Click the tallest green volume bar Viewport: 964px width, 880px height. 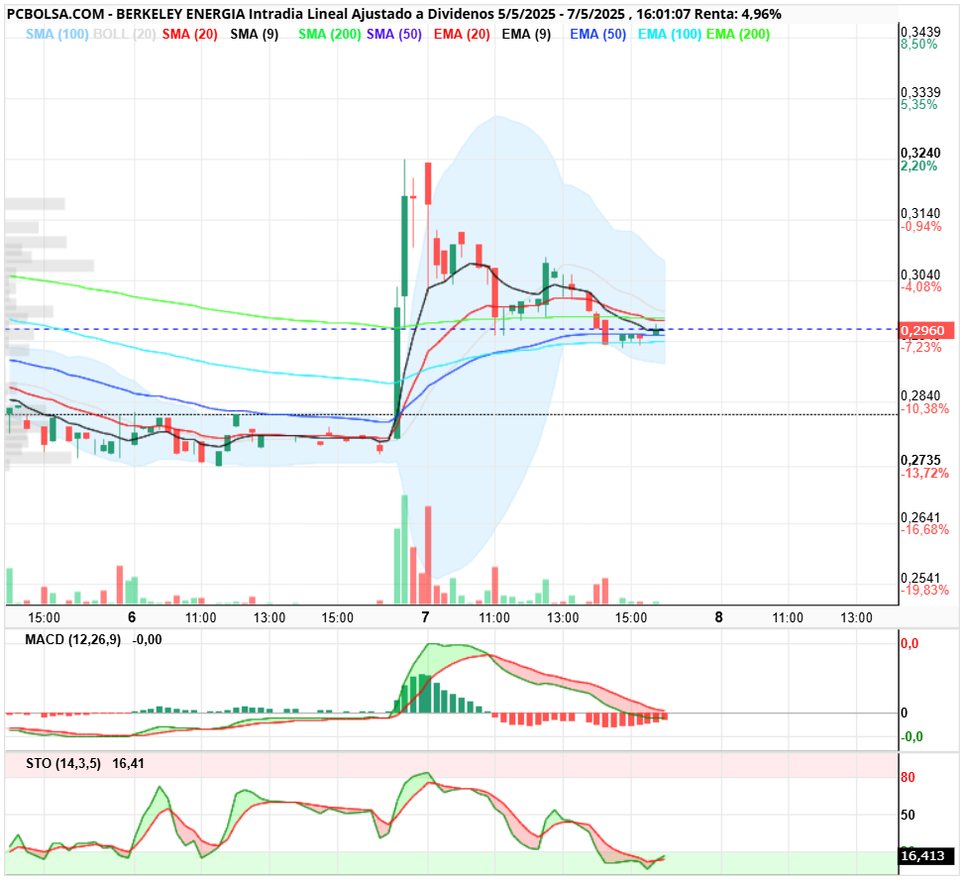pos(404,550)
